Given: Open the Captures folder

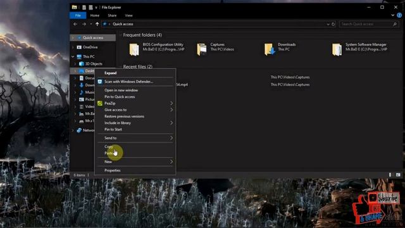Looking at the screenshot, I should pyautogui.click(x=215, y=49).
